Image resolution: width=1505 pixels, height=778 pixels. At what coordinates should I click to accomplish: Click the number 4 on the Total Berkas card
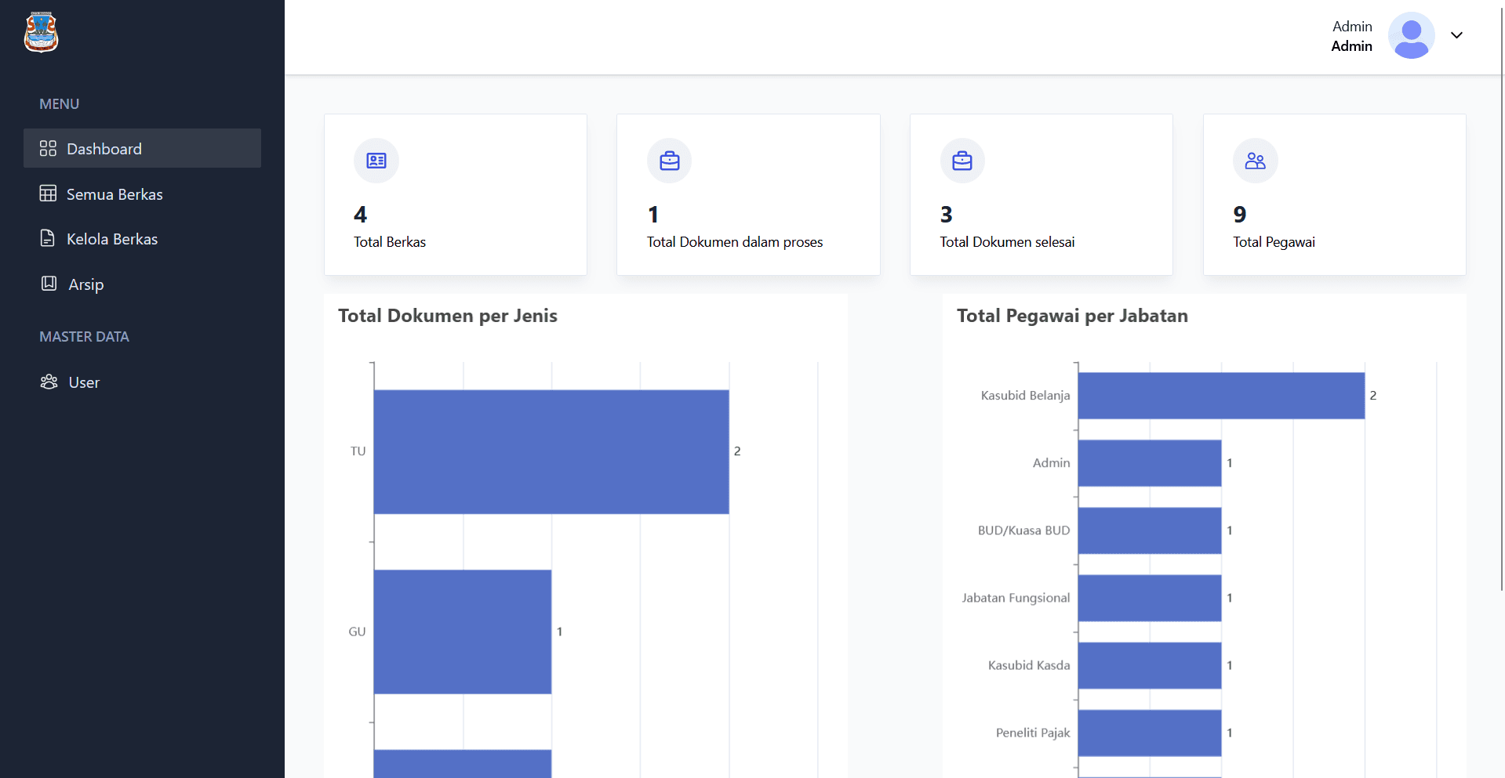361,214
